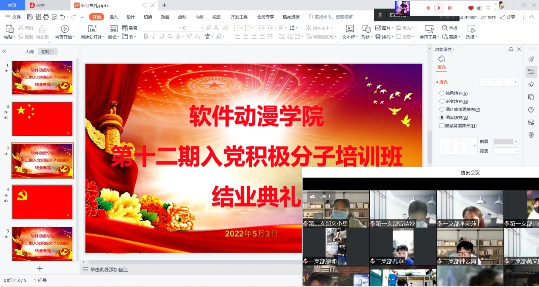This screenshot has height=287, width=539.
Task: Click the Save icon in quick access toolbar
Action: pyautogui.click(x=30, y=17)
